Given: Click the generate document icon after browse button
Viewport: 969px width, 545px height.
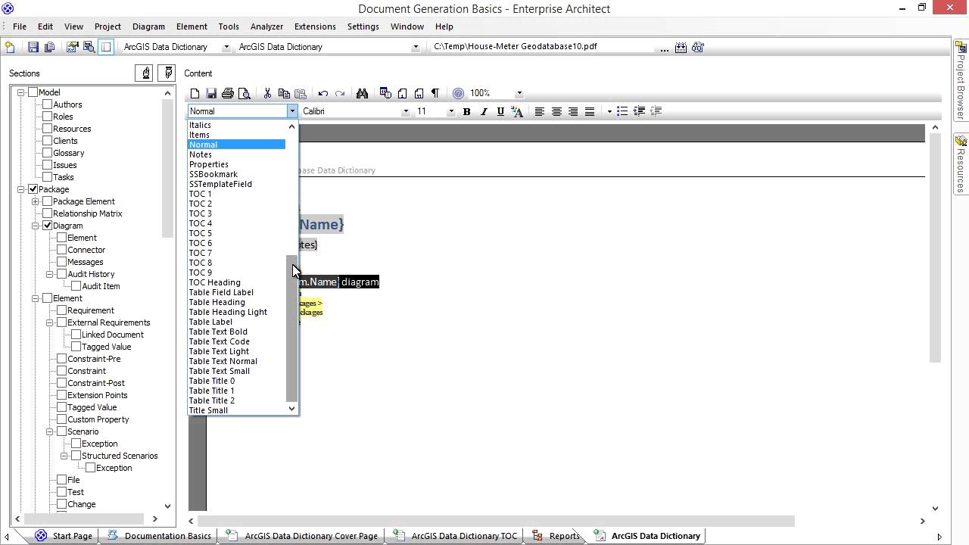Looking at the screenshot, I should (x=681, y=47).
